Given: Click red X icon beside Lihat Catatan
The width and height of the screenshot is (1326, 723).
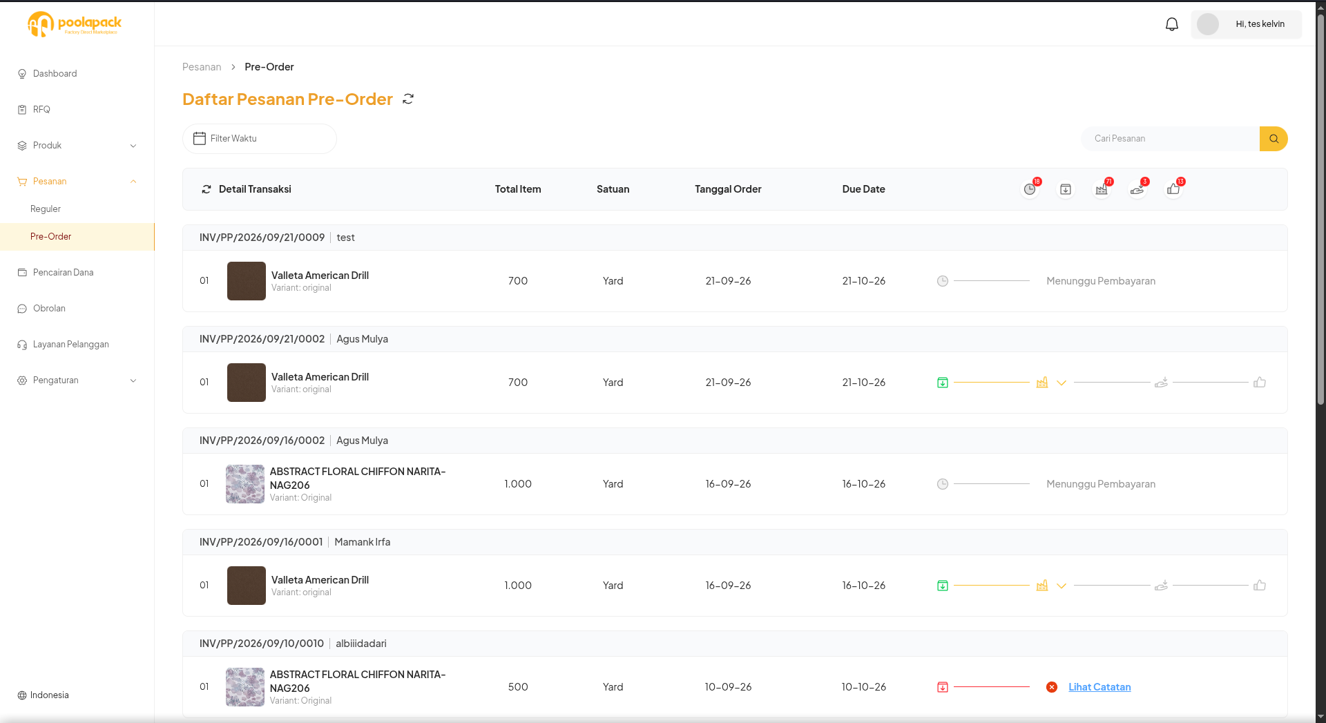Looking at the screenshot, I should 1052,687.
